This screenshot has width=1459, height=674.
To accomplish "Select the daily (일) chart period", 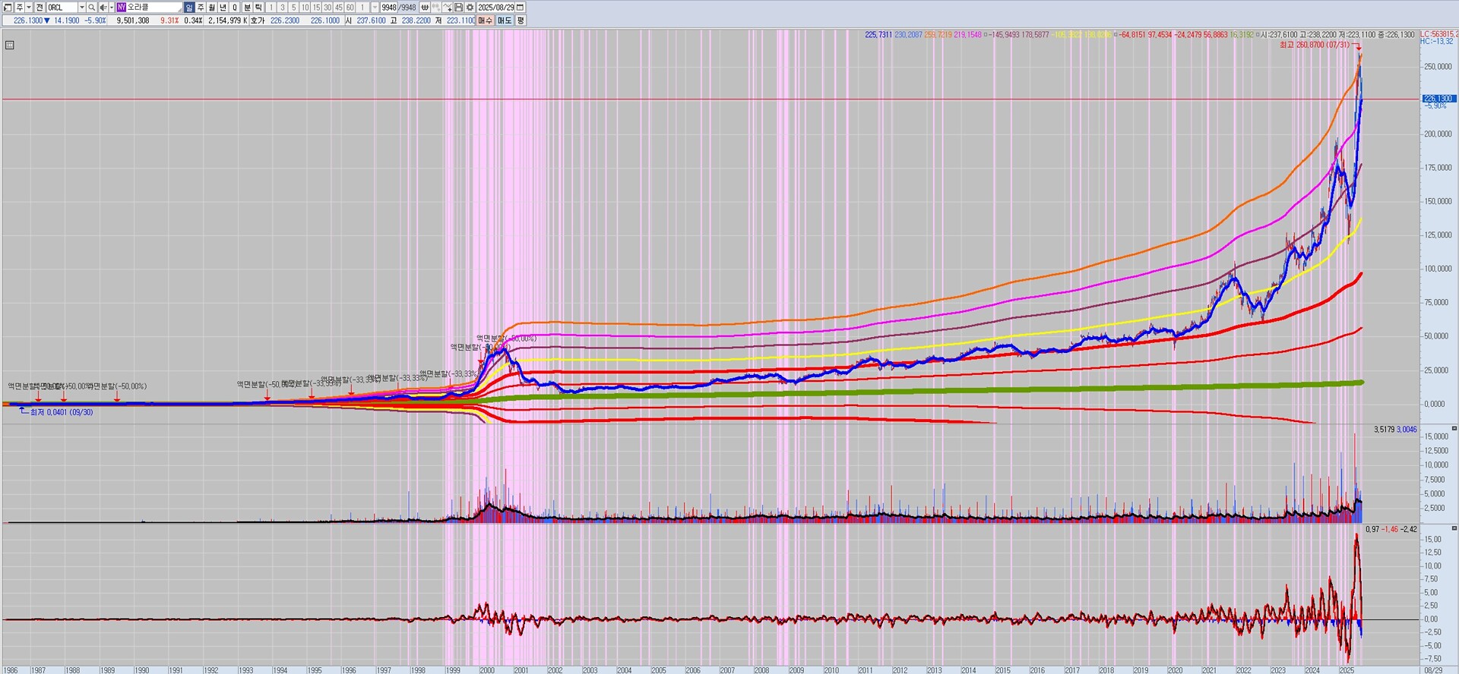I will (x=189, y=8).
